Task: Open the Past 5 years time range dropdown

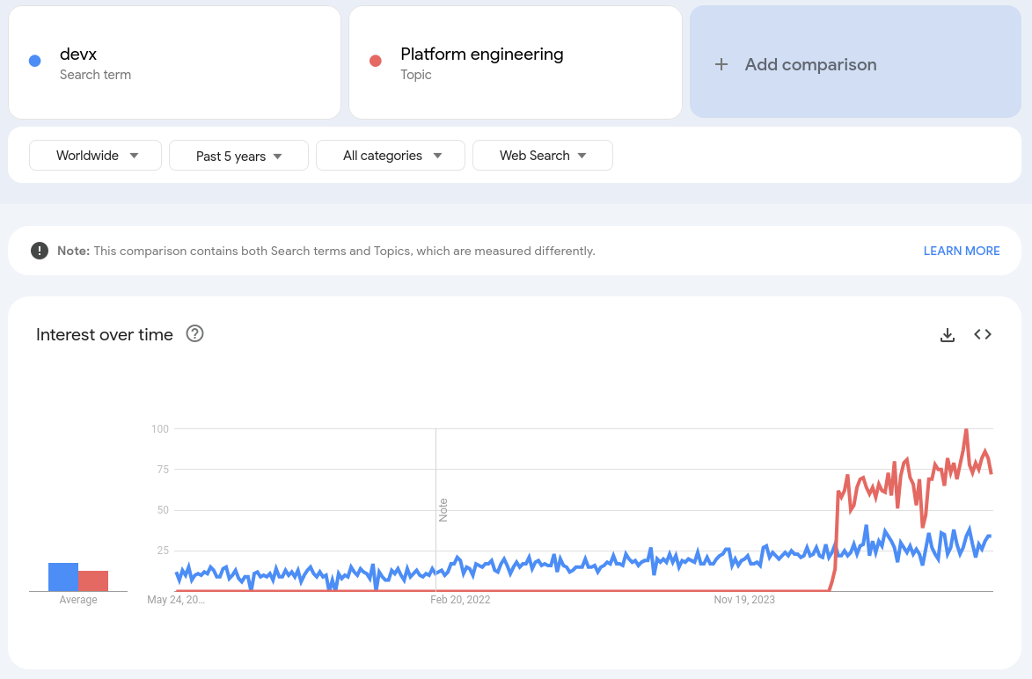Action: [238, 156]
